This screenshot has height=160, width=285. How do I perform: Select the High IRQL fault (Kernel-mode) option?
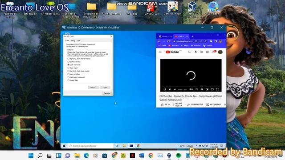[x=68, y=59]
